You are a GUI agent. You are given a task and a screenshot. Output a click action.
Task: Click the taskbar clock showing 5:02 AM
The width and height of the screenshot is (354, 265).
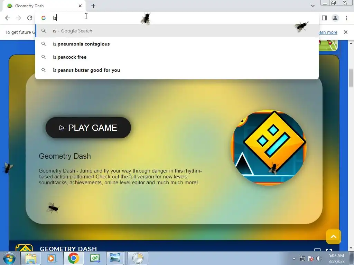(x=336, y=258)
